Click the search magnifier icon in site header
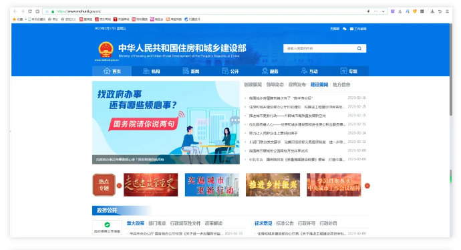 [359, 49]
